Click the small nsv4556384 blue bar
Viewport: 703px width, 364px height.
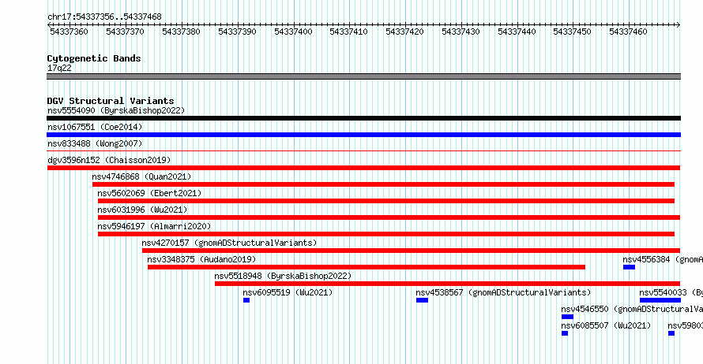coord(629,267)
